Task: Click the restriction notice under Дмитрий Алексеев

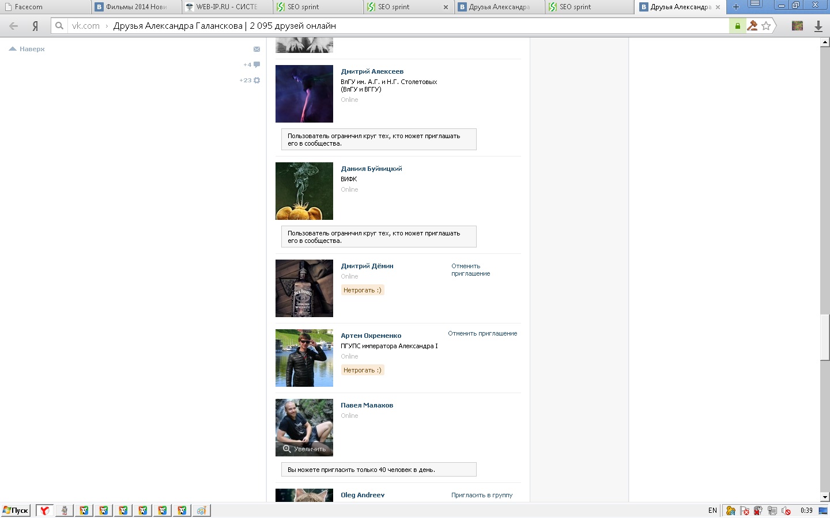Action: coord(379,139)
